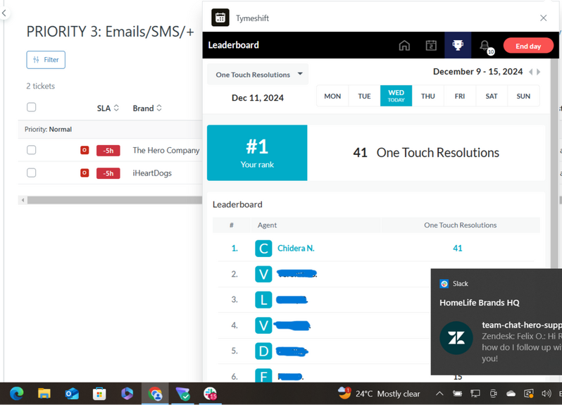Click the iHeartDogs brand cell
Viewport: 562px width, 405px height.
pyautogui.click(x=152, y=173)
